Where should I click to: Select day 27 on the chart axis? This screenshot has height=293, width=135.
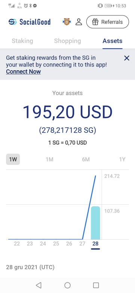[82, 244]
